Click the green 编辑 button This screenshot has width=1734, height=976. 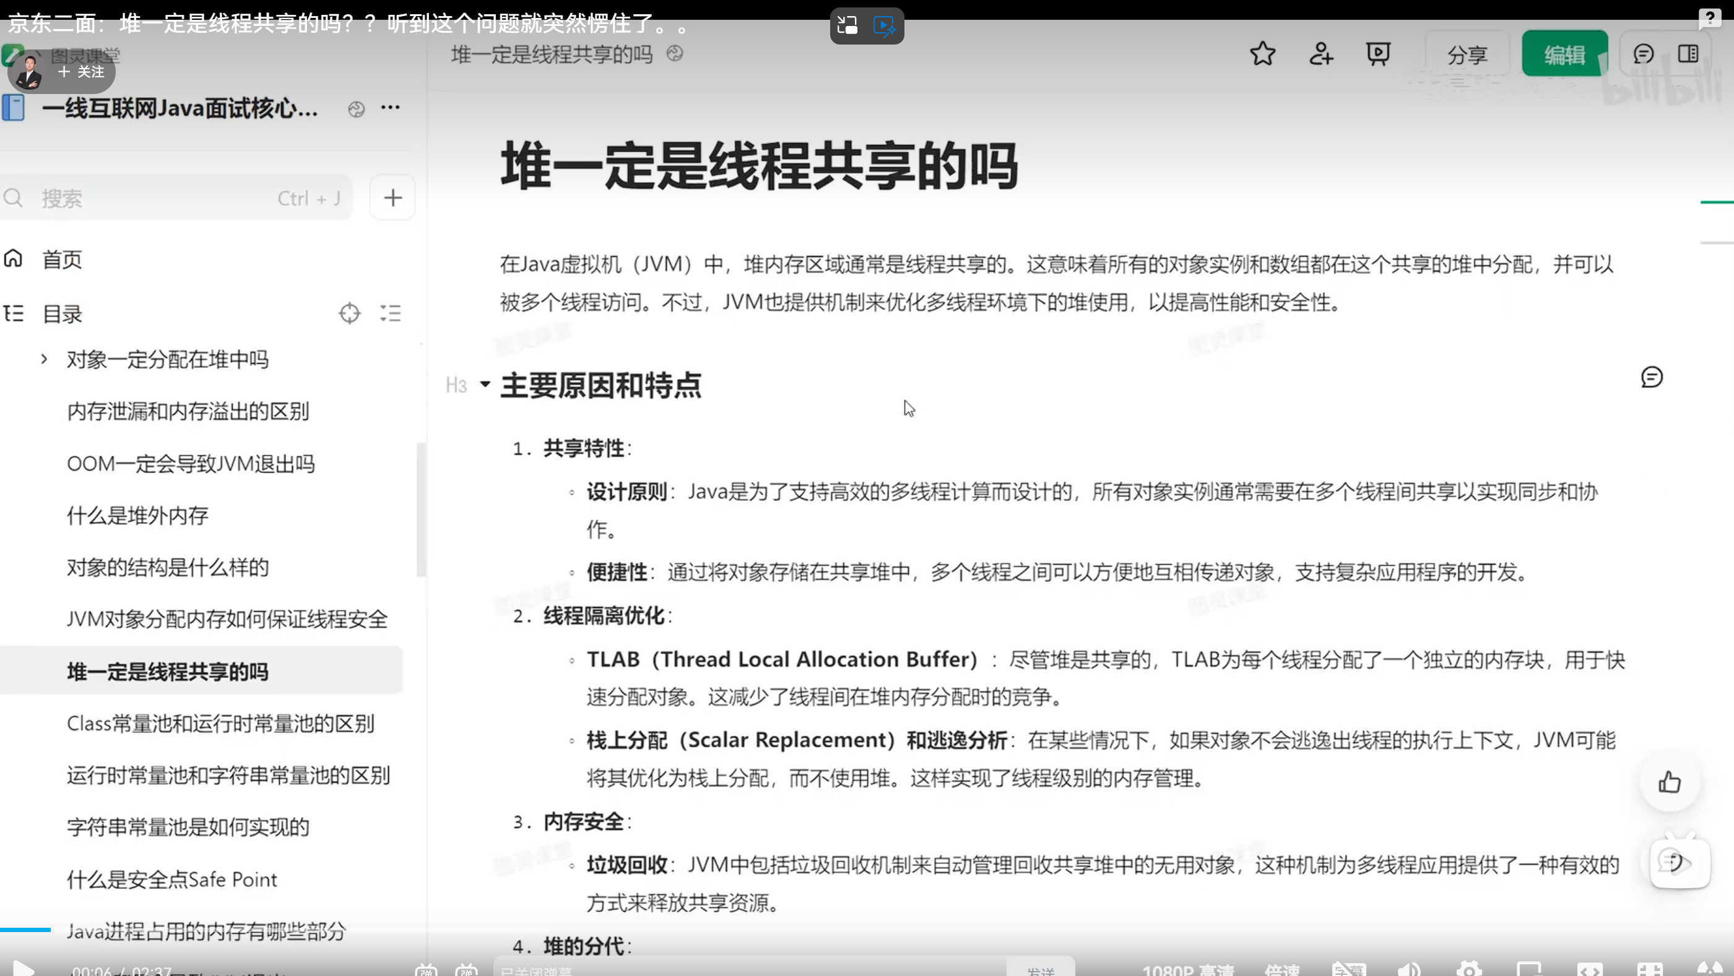point(1564,54)
